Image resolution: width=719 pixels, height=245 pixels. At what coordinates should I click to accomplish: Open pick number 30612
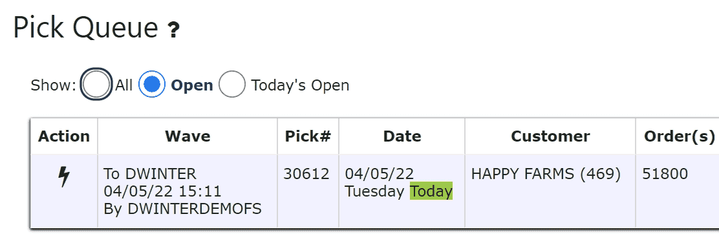click(x=306, y=174)
